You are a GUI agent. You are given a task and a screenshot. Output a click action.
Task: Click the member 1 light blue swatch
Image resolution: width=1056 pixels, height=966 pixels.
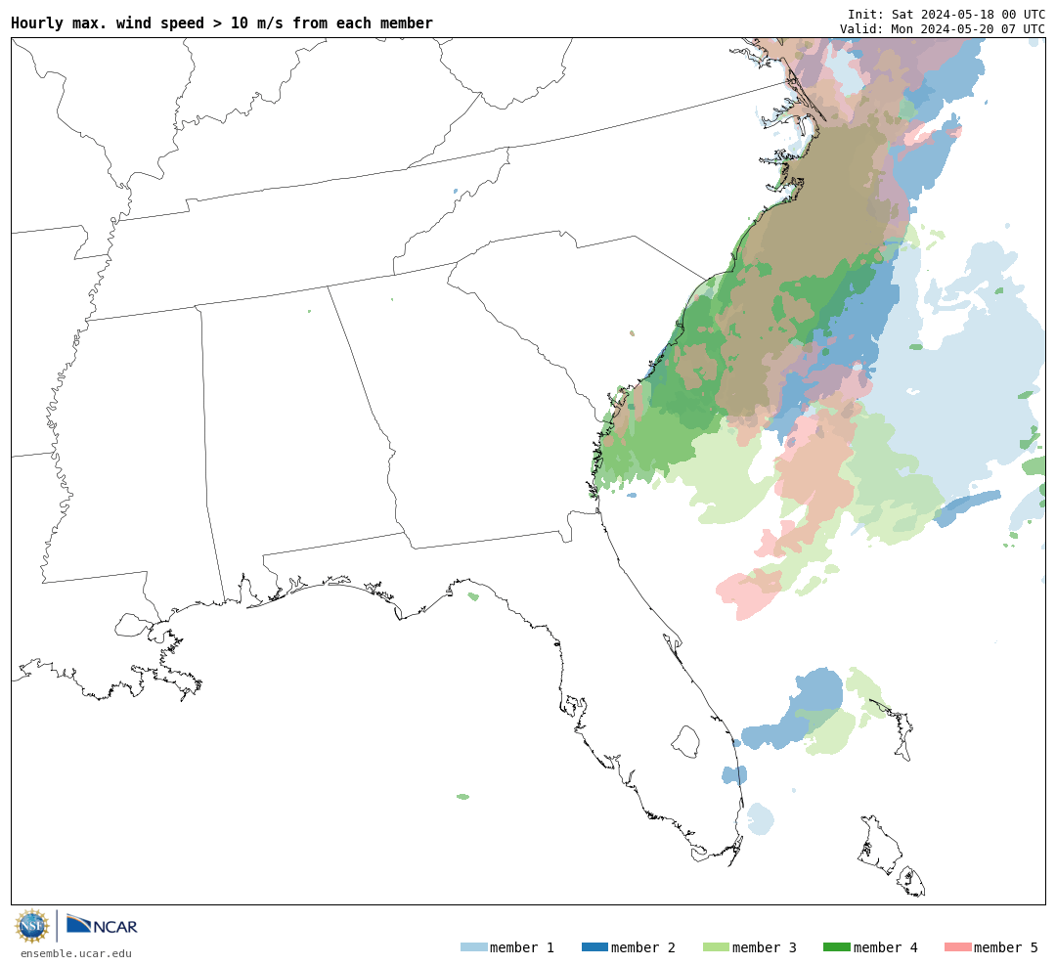tap(474, 947)
